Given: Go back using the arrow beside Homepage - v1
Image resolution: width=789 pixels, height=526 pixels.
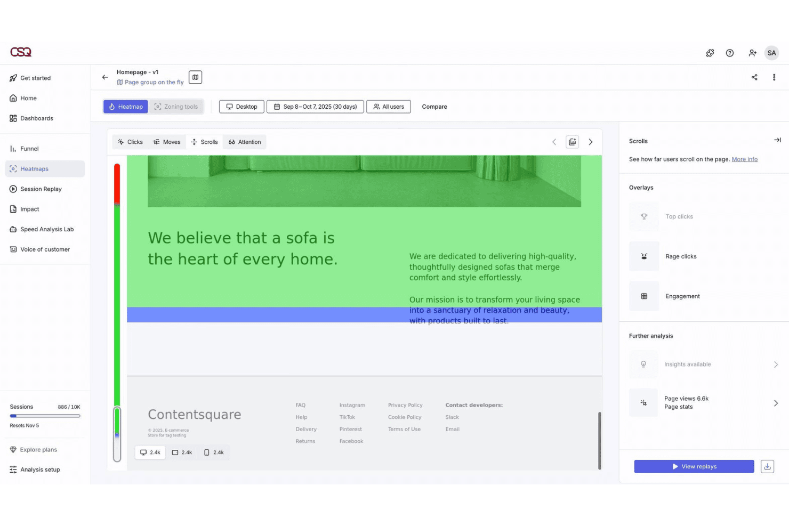Looking at the screenshot, I should pos(105,77).
